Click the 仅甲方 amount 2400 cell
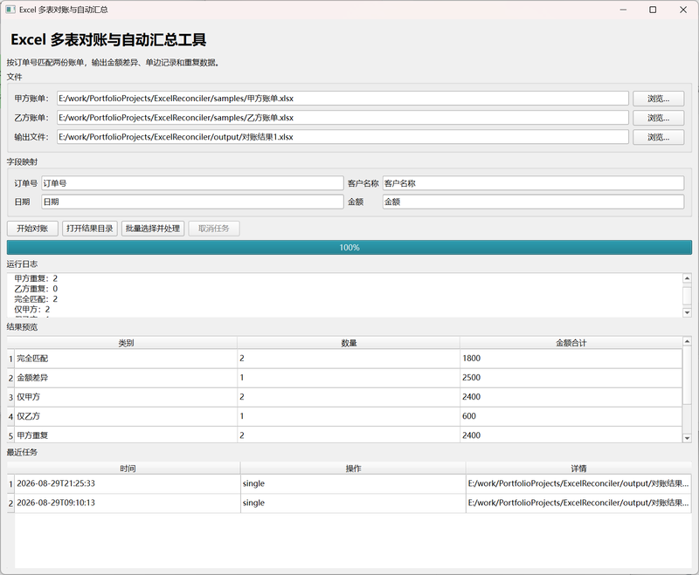699x575 pixels. point(571,397)
